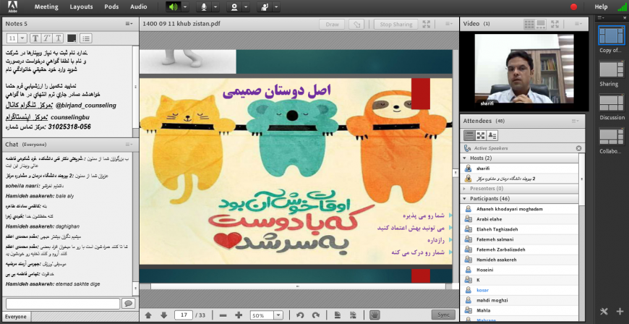Open the Audio menu
The width and height of the screenshot is (629, 324).
pyautogui.click(x=138, y=7)
